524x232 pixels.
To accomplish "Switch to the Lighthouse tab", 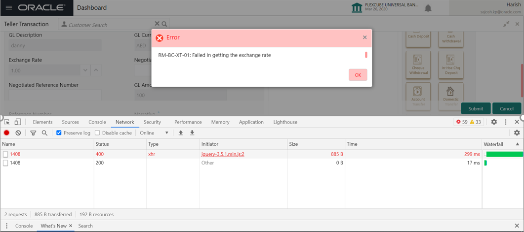I will pos(285,122).
